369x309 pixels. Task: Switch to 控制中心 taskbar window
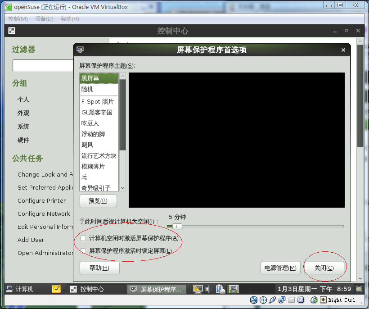click(96, 289)
